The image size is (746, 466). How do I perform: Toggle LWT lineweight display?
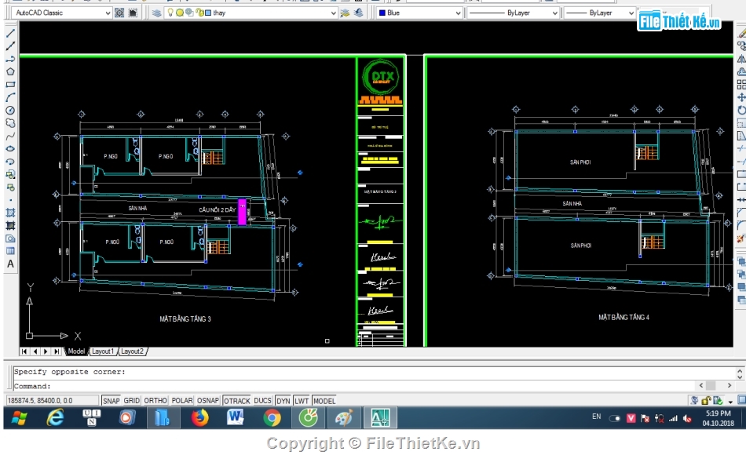tap(302, 401)
